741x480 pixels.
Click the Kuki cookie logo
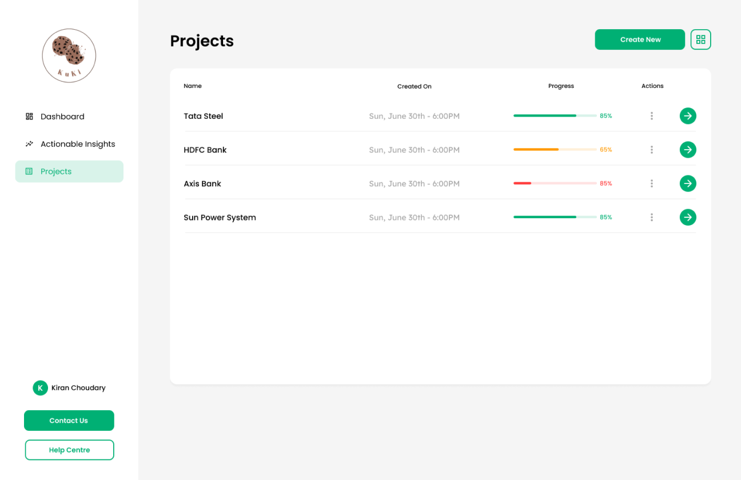(69, 55)
